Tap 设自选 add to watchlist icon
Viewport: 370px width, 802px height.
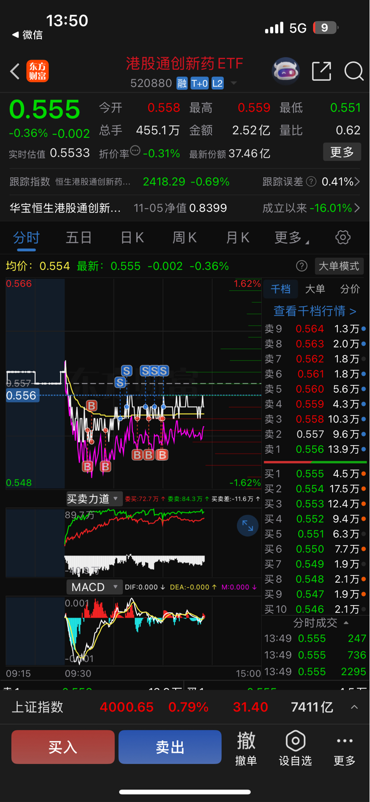(x=295, y=748)
